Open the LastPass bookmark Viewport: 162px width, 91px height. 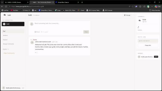[5, 10]
